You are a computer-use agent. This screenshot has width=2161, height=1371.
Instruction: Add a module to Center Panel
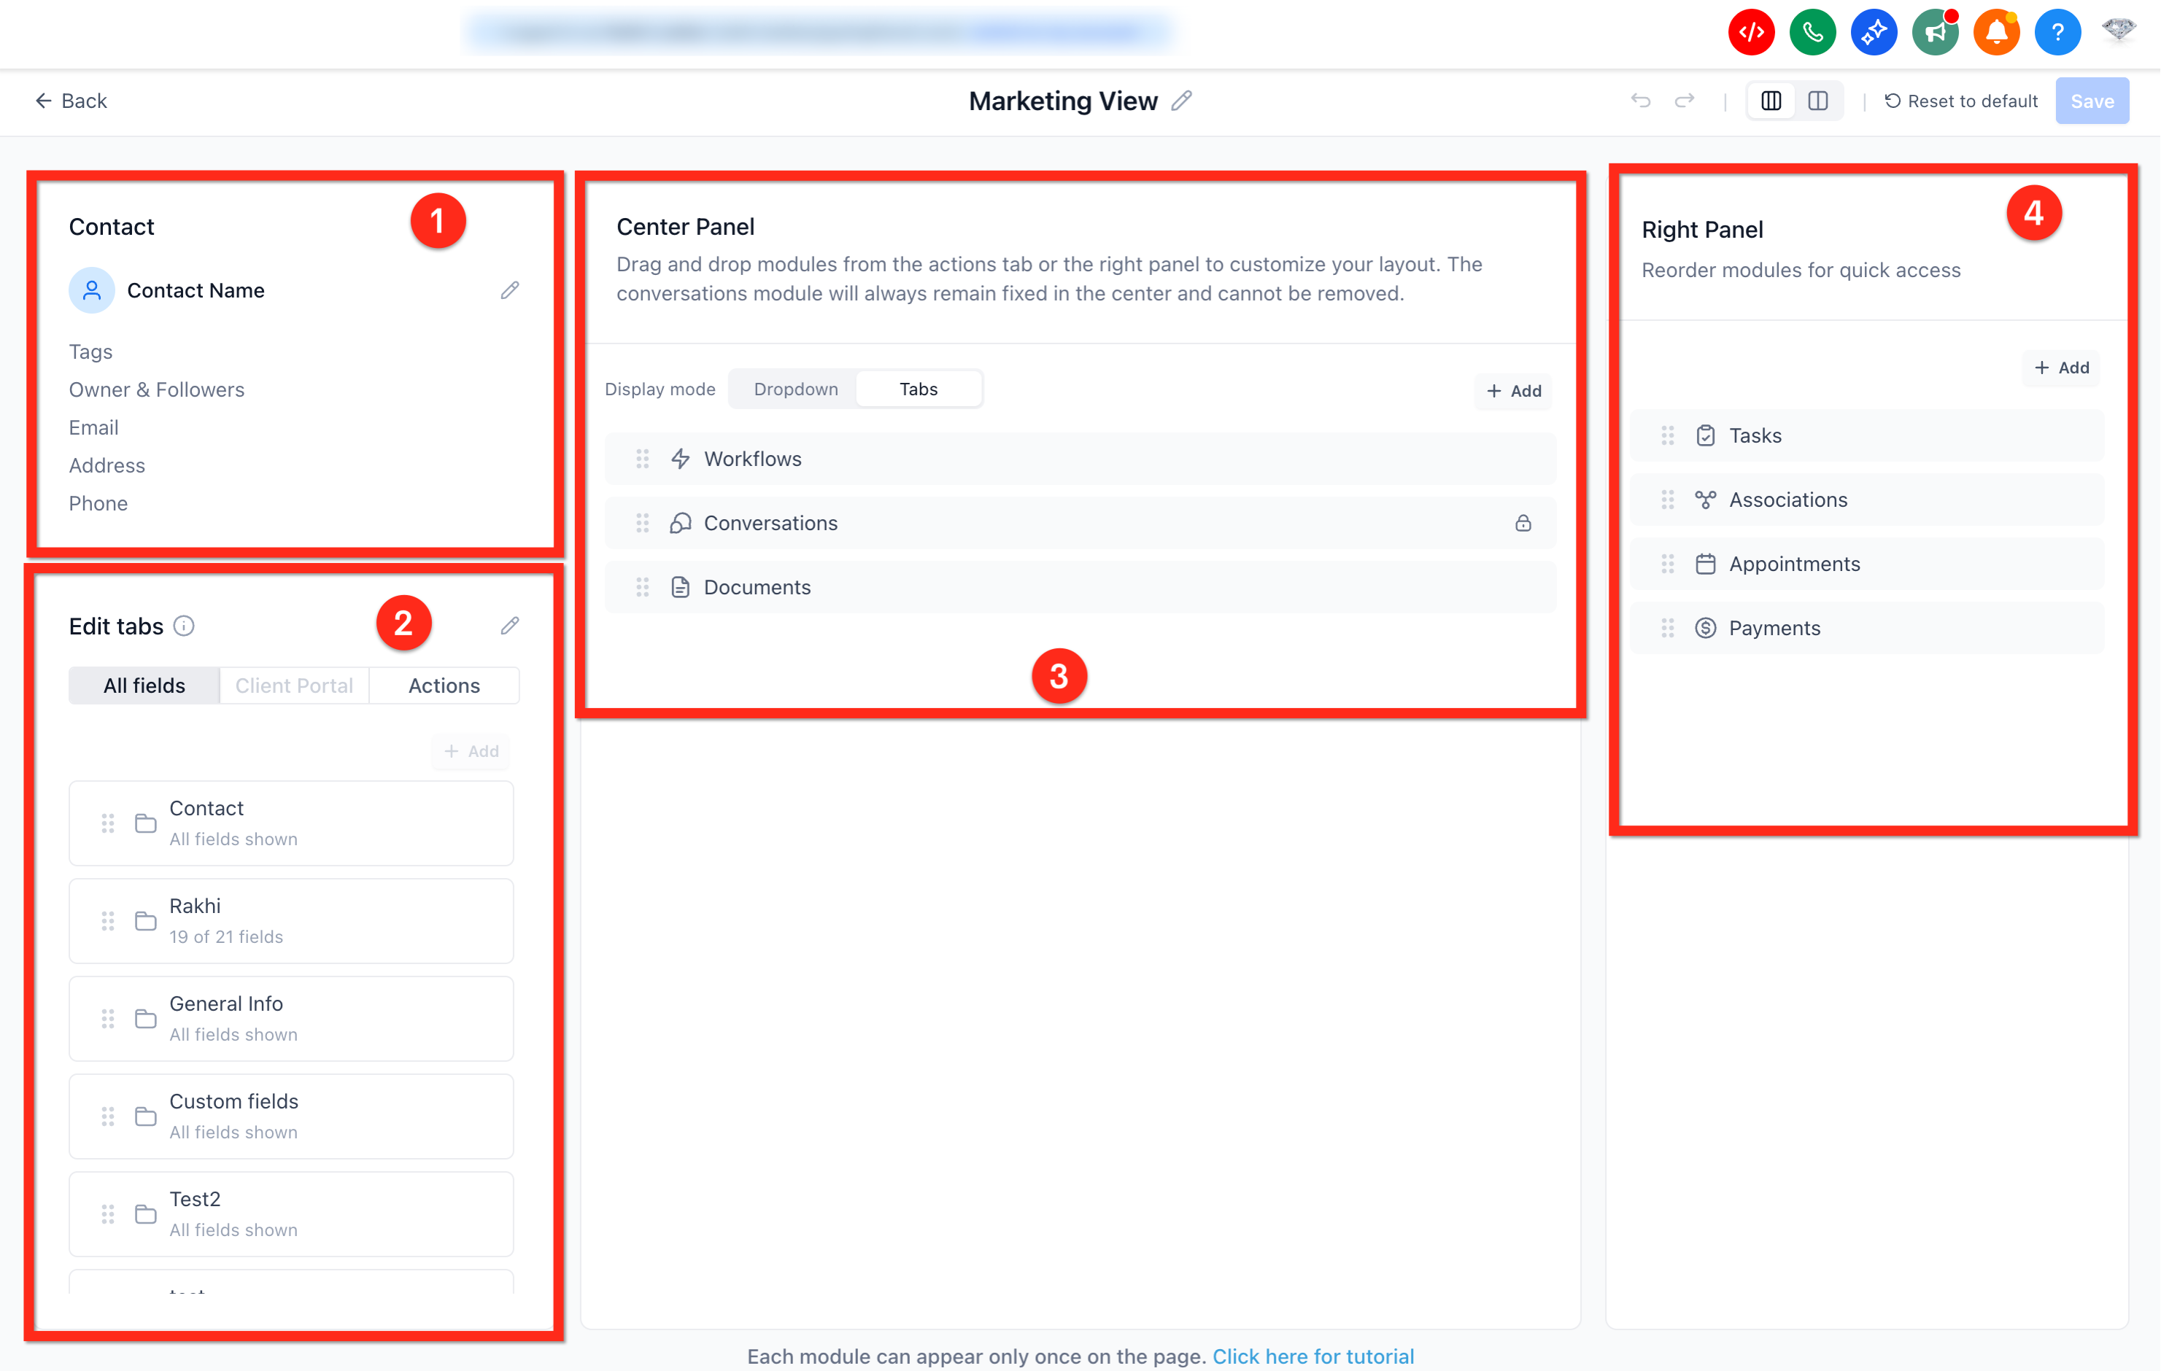pyautogui.click(x=1513, y=390)
